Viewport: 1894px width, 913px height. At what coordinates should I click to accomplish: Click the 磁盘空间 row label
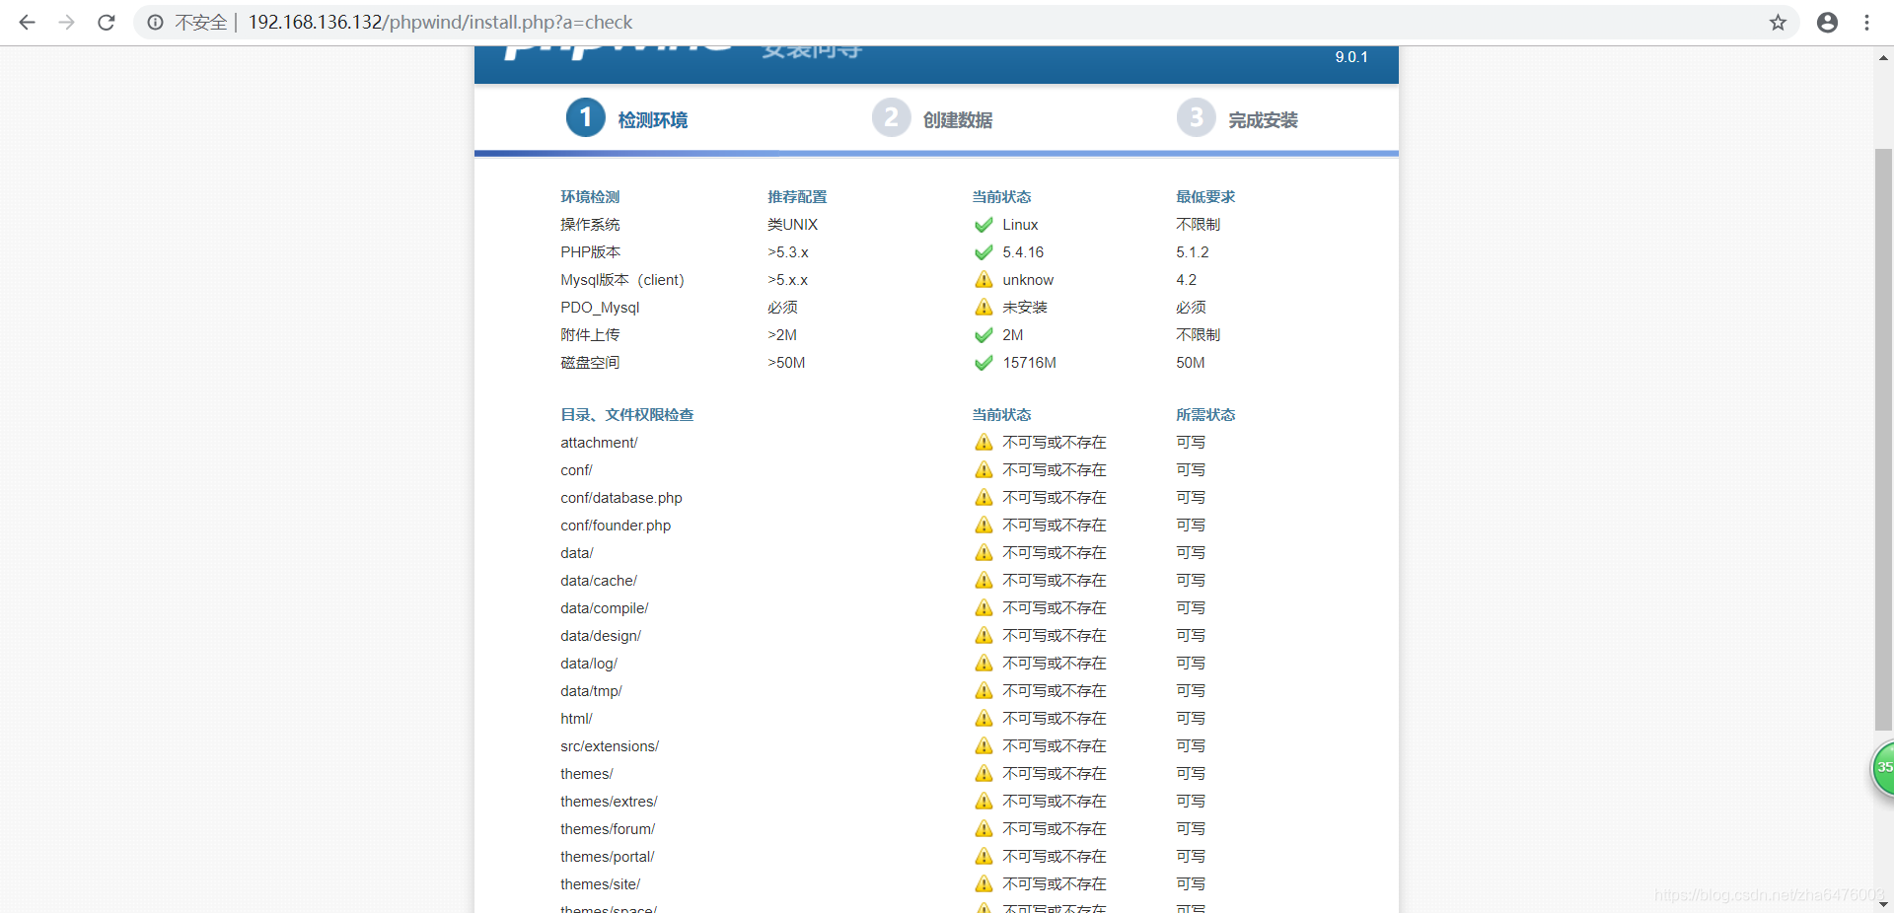pyautogui.click(x=590, y=363)
